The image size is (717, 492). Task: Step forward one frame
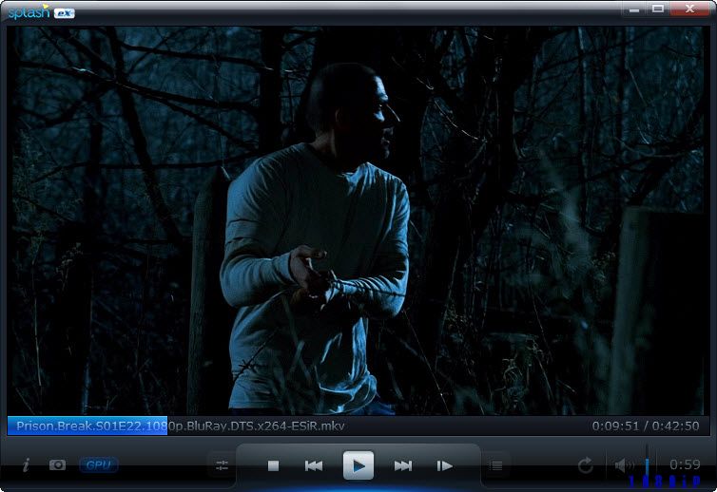tap(444, 465)
